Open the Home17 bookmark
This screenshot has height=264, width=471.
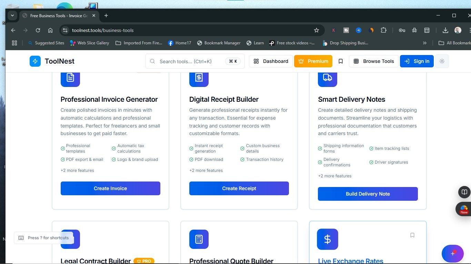[180, 43]
